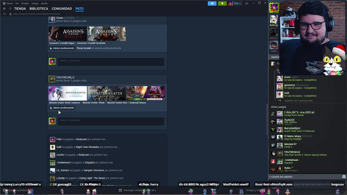Reload the page with the refresh icon

tap(4, 14)
